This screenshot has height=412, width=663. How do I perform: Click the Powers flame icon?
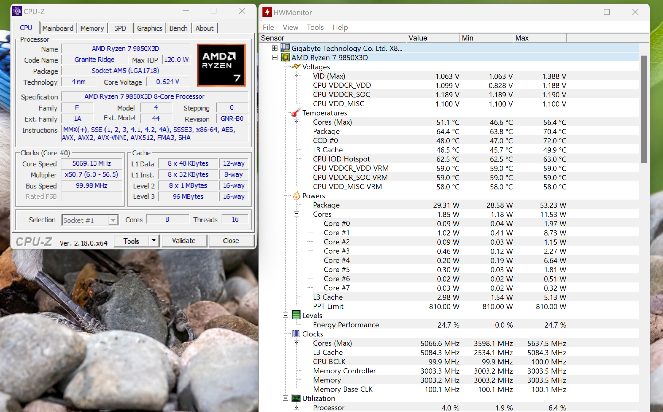click(296, 196)
